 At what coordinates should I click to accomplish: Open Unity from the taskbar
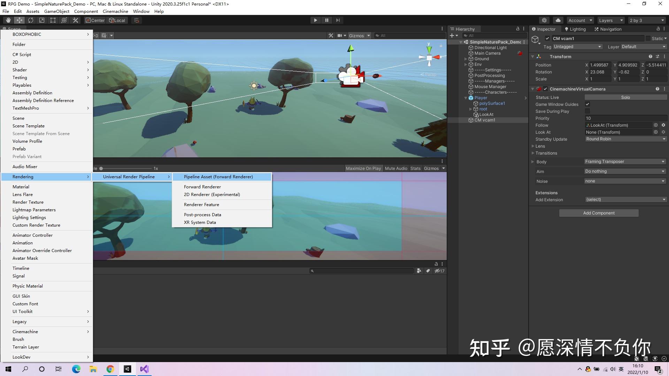(127, 369)
